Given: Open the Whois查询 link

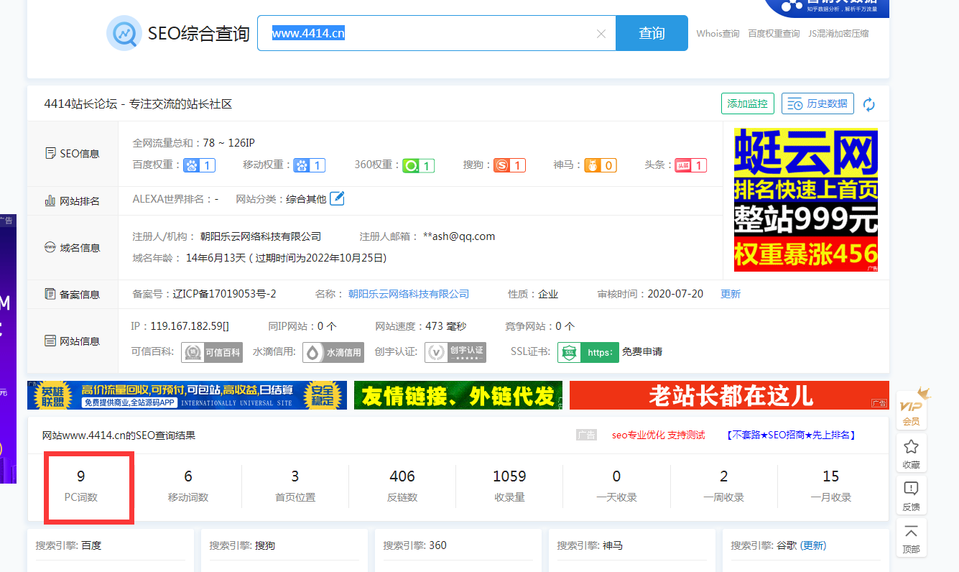Looking at the screenshot, I should pos(718,34).
